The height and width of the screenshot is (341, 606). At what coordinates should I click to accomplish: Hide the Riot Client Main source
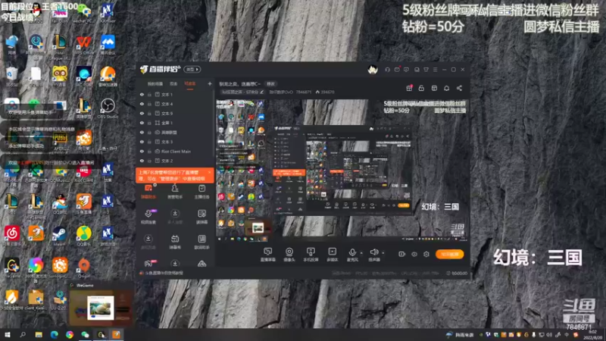coord(142,152)
